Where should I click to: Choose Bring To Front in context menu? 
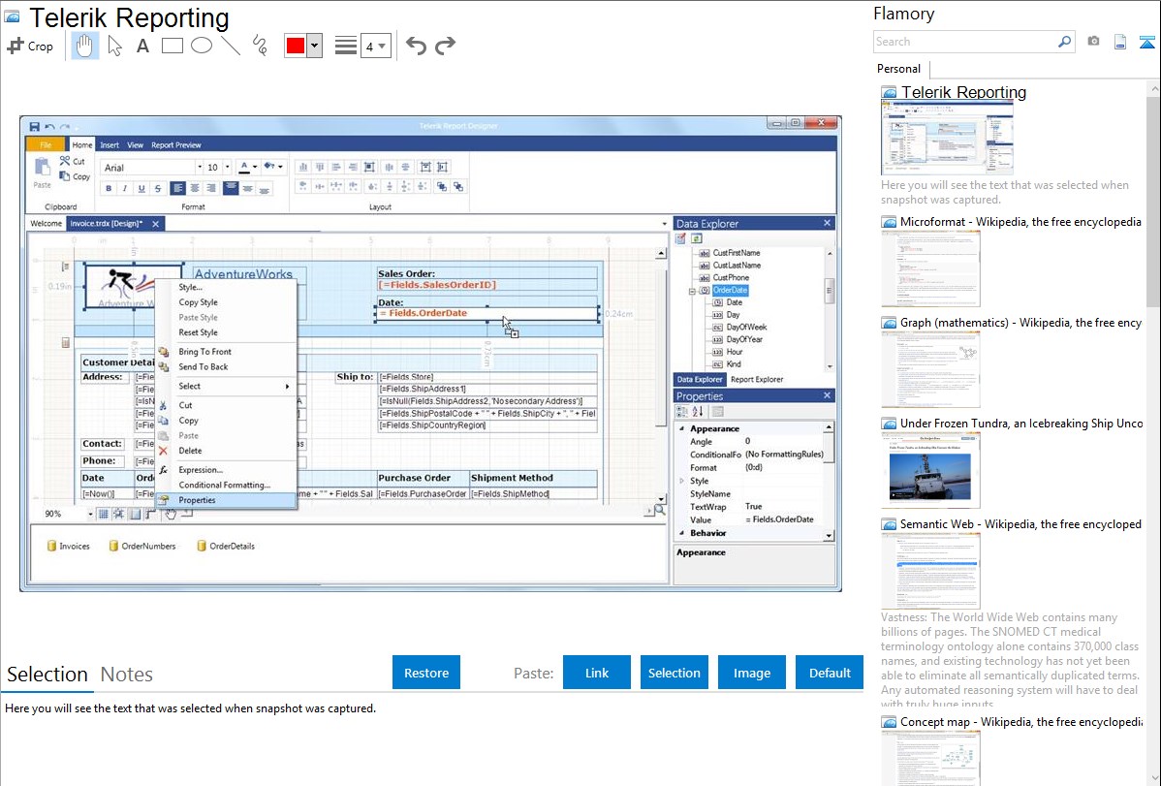point(226,352)
